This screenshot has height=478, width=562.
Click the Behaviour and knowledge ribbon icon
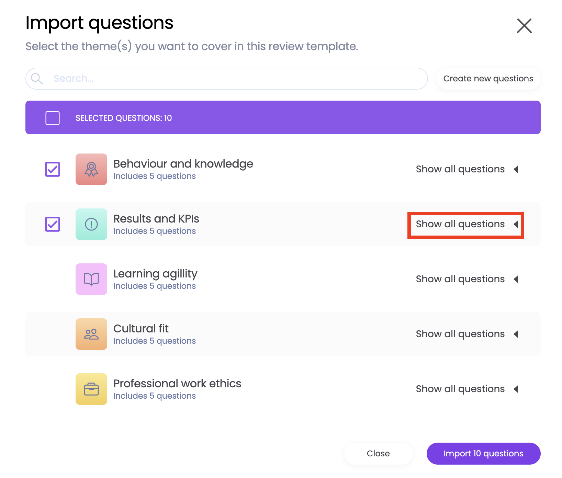[x=91, y=169]
